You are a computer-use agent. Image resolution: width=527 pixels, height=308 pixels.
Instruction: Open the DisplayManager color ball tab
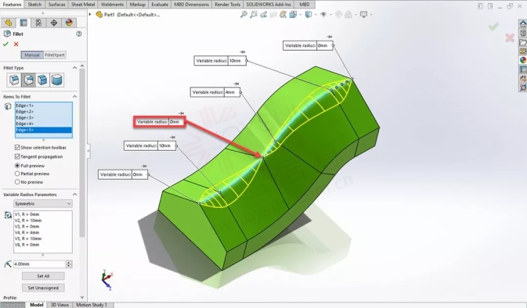click(x=69, y=23)
